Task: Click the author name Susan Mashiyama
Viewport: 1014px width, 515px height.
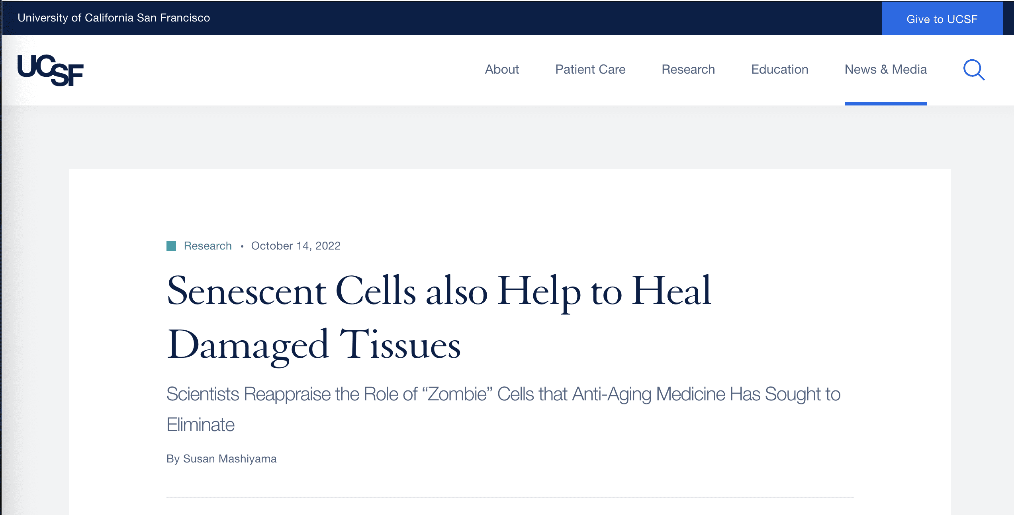Action: (230, 459)
